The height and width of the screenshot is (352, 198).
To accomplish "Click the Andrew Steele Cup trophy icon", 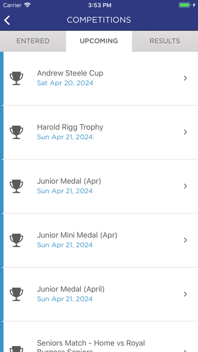I will click(x=16, y=78).
